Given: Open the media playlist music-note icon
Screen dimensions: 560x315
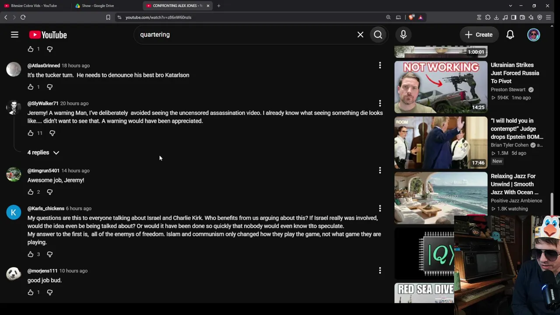Looking at the screenshot, I should pos(505,17).
